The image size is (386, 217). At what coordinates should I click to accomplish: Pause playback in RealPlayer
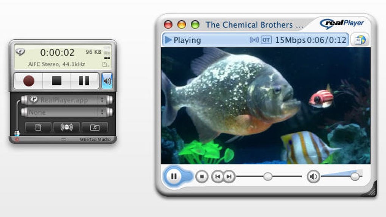[x=174, y=176]
